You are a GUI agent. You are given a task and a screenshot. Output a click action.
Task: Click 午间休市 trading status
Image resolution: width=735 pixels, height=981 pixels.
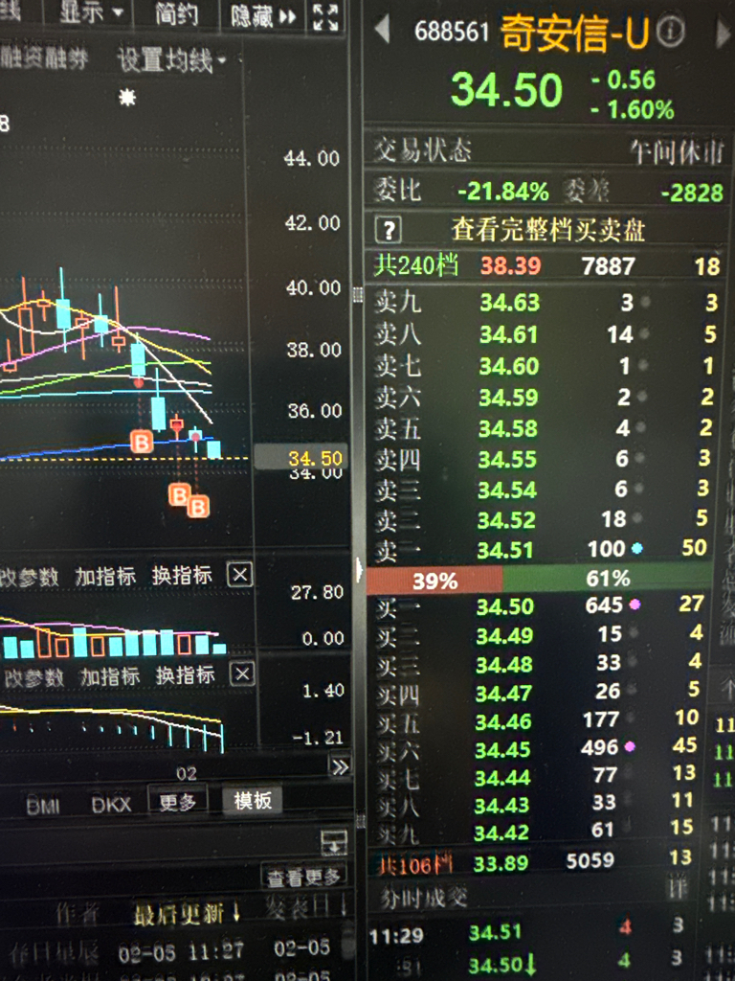[677, 151]
